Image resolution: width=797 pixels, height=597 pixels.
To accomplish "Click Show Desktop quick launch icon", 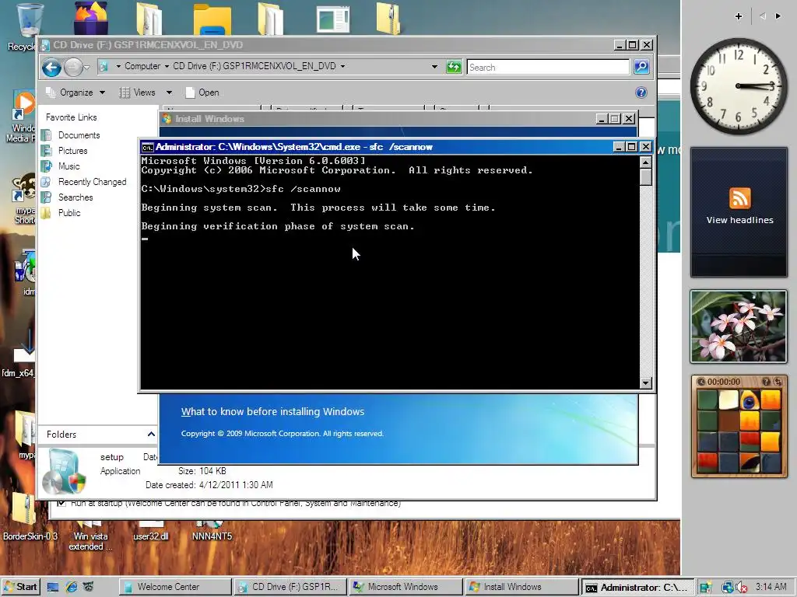I will click(53, 587).
